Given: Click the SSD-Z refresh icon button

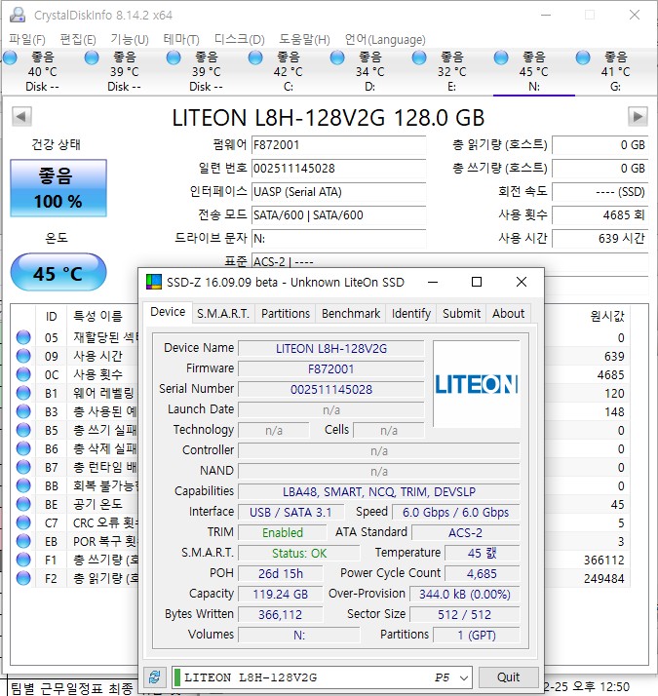Looking at the screenshot, I should pos(155,677).
